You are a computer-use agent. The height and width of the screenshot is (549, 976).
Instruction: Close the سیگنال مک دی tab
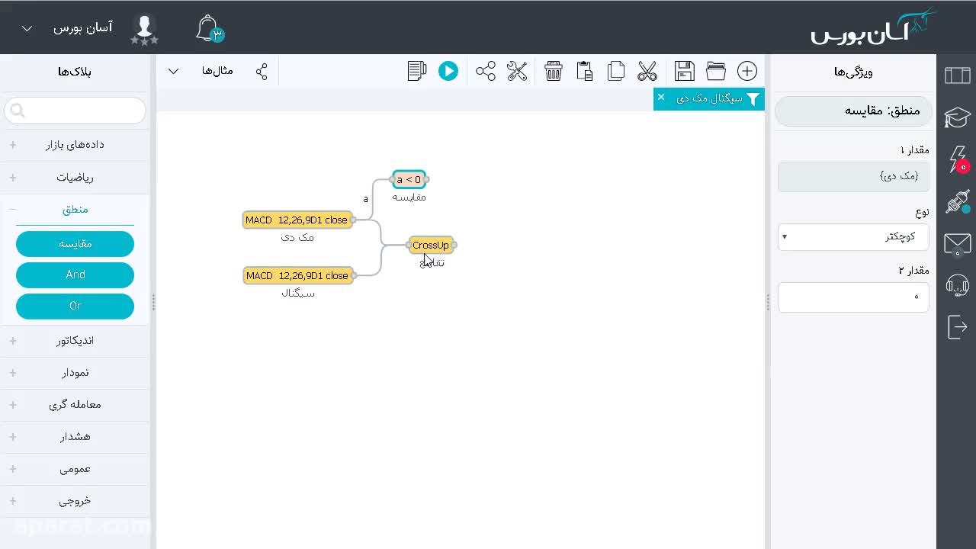[661, 97]
